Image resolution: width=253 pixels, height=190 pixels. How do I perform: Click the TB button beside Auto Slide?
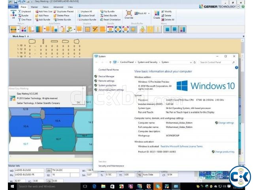[x=139, y=175]
